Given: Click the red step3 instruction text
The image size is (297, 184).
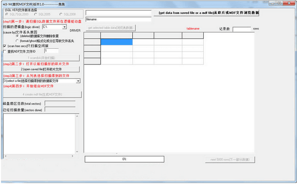Looking at the screenshot, I should (37, 76).
